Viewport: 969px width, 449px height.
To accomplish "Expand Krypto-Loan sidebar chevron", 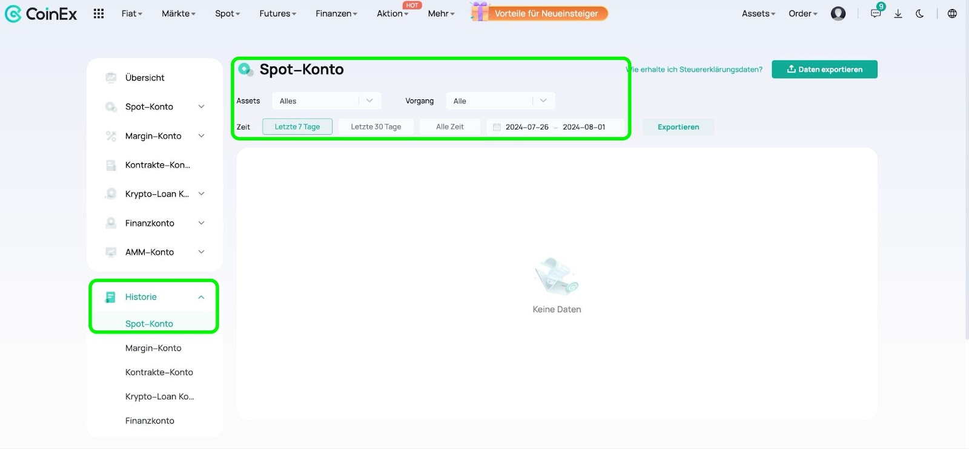I will (x=201, y=194).
